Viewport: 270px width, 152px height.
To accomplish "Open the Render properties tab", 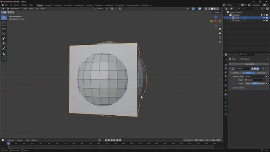I will click(x=226, y=65).
